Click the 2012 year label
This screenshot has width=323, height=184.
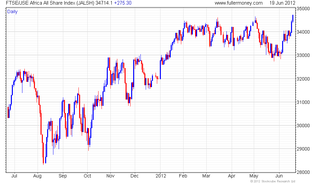pyautogui.click(x=161, y=176)
